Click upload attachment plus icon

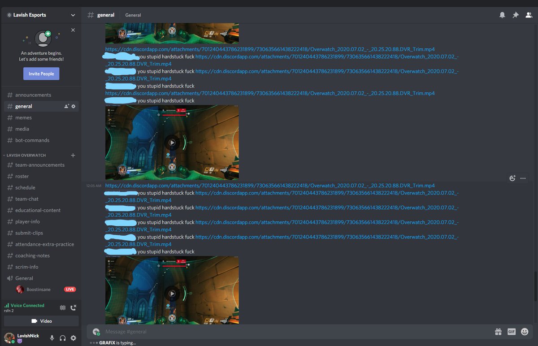pos(96,332)
